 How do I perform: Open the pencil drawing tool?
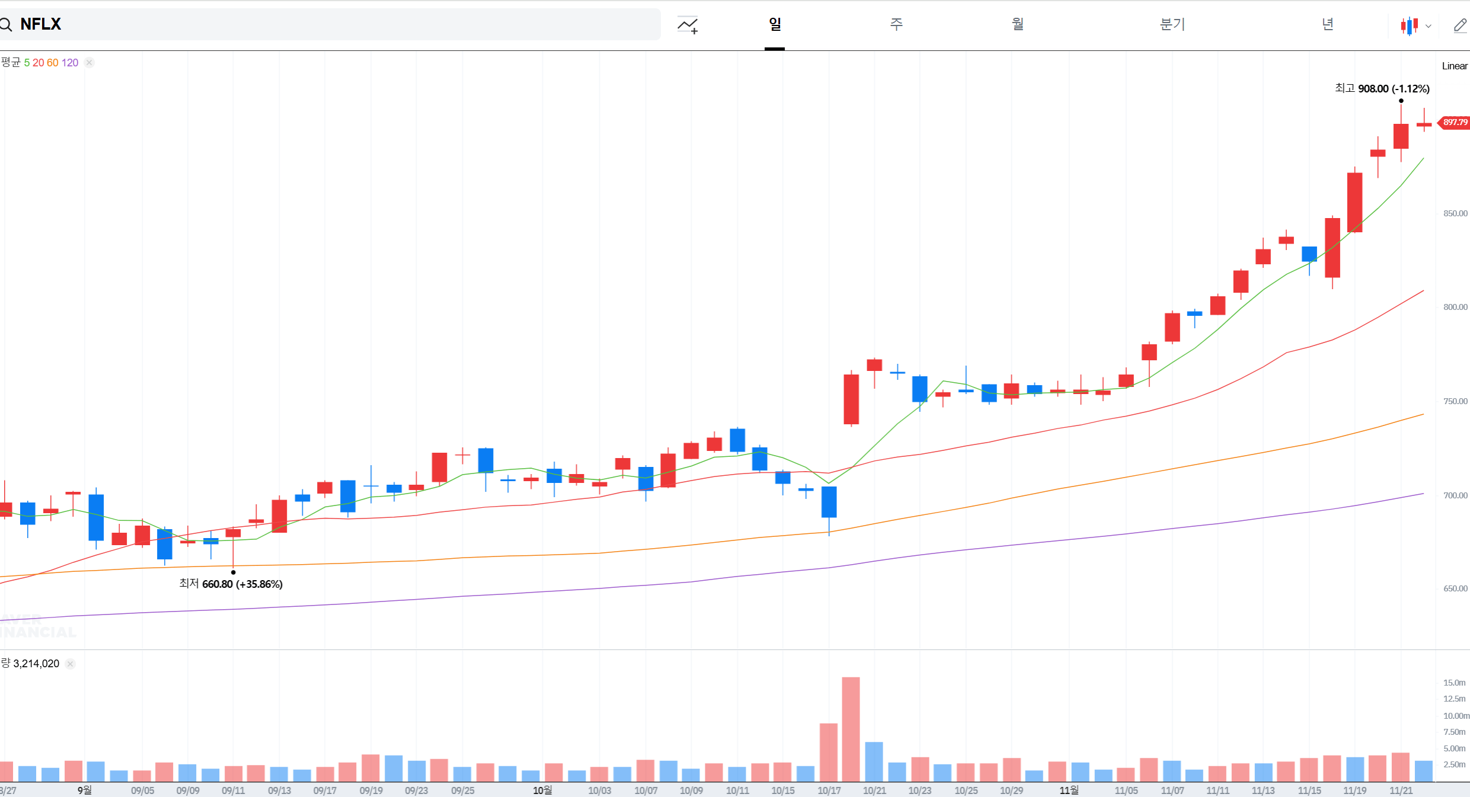click(1460, 25)
